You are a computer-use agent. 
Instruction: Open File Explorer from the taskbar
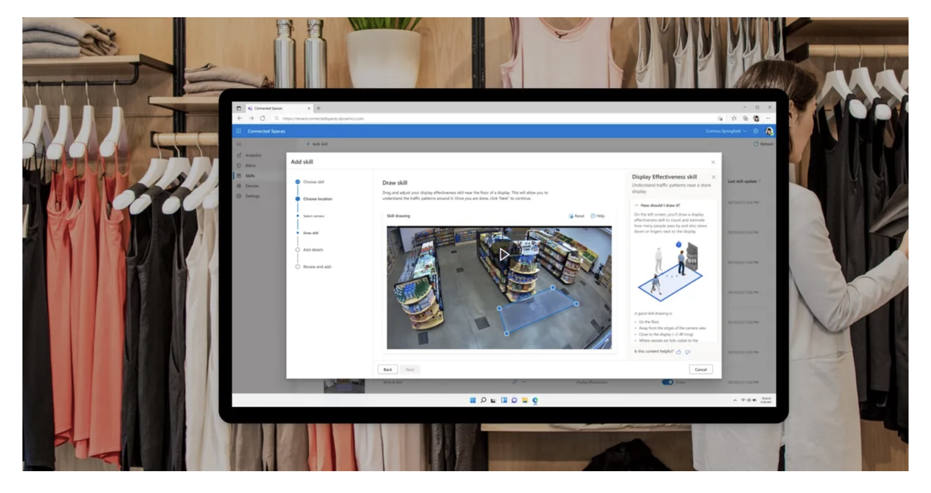(x=524, y=400)
